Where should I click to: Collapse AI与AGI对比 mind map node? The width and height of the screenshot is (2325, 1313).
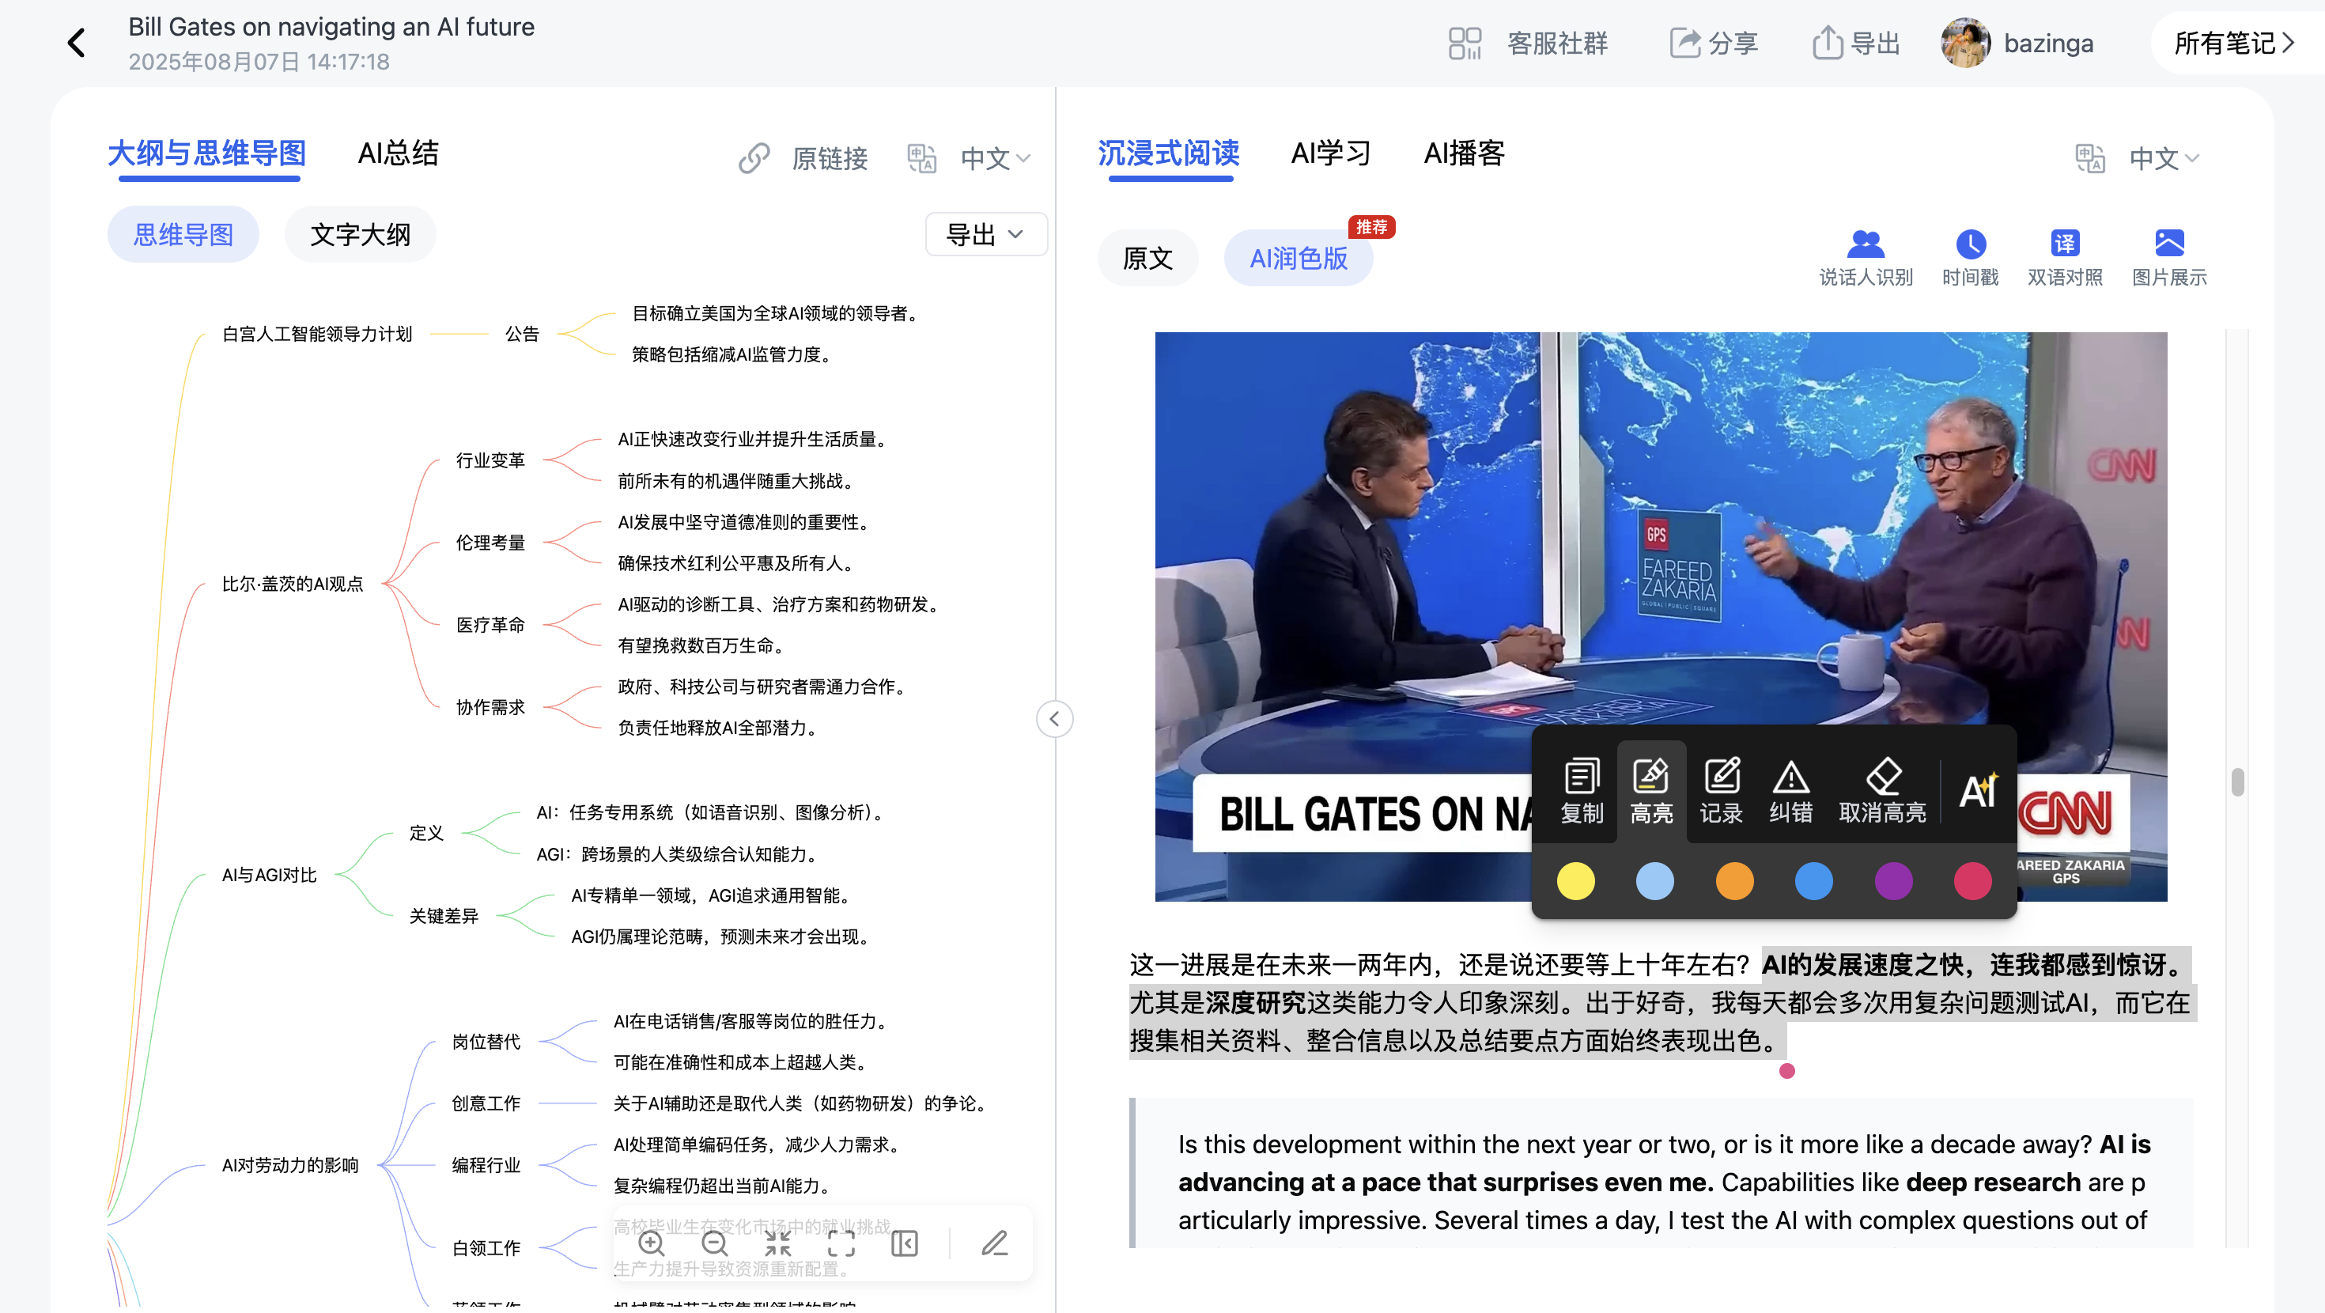[x=269, y=874]
